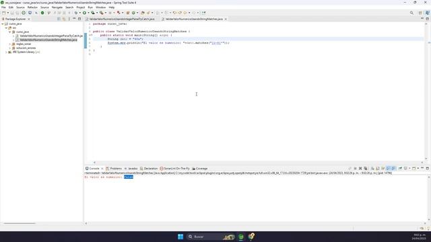The height and width of the screenshot is (242, 431).
Task: Switch to the Problems tab
Action: [x=114, y=169]
